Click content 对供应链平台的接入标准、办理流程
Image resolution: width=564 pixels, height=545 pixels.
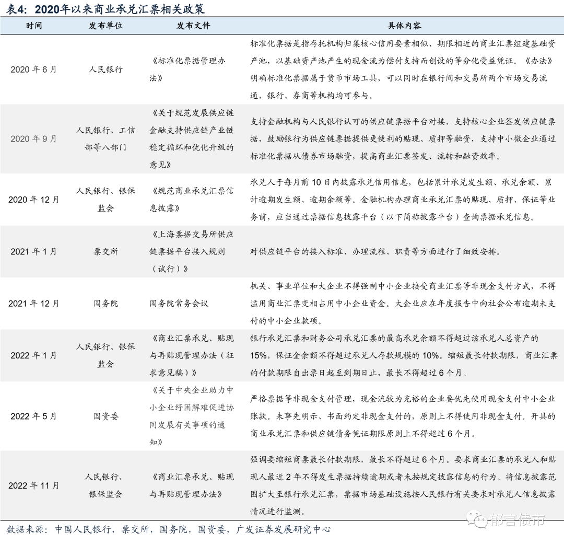[375, 252]
